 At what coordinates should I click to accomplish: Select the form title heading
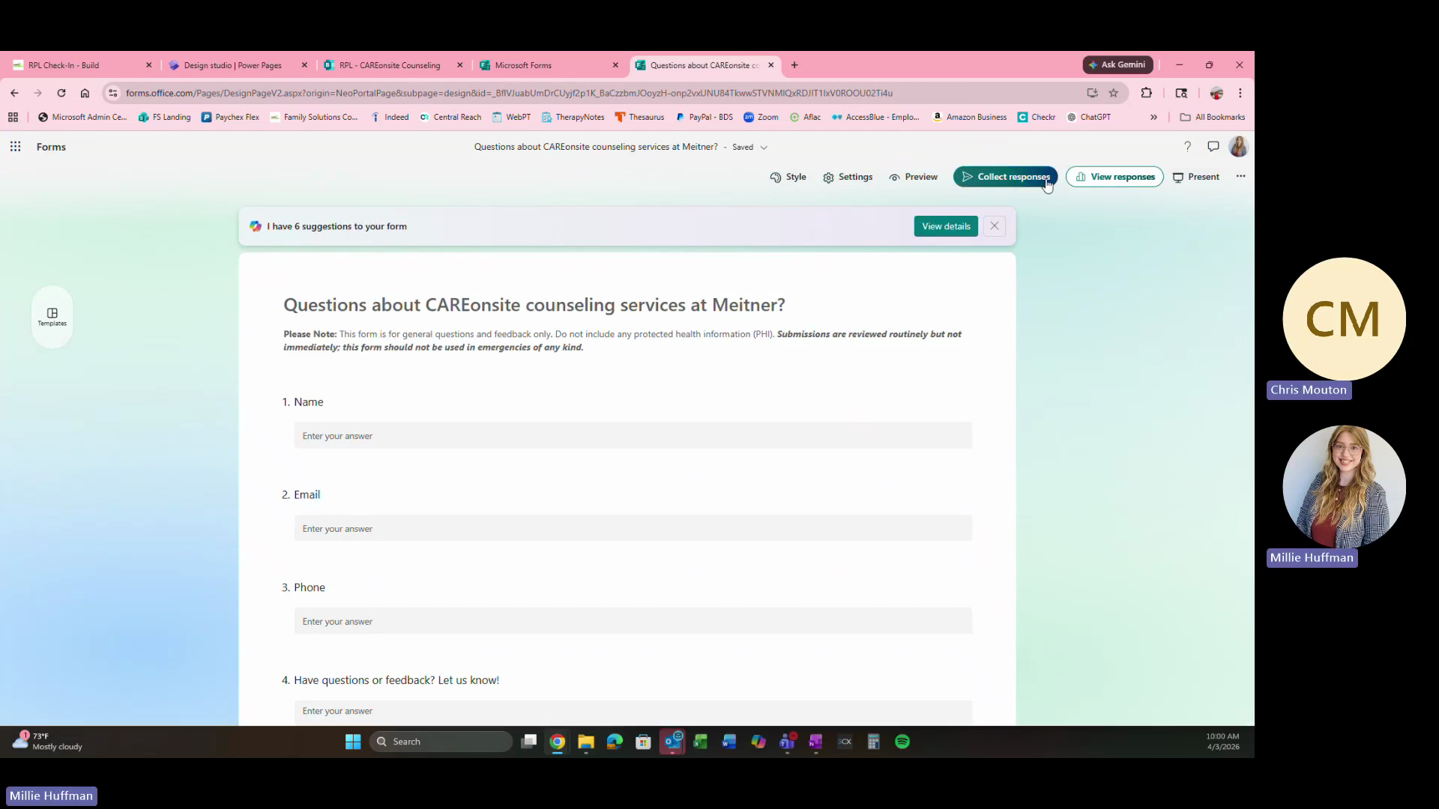click(x=534, y=305)
